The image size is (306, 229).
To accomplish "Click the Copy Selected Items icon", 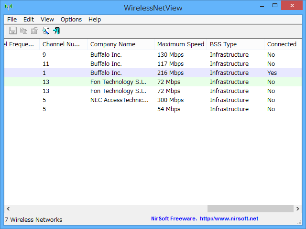I will pos(23,31).
